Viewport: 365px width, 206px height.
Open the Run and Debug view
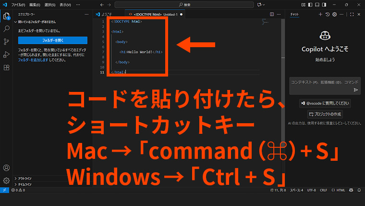(6, 54)
